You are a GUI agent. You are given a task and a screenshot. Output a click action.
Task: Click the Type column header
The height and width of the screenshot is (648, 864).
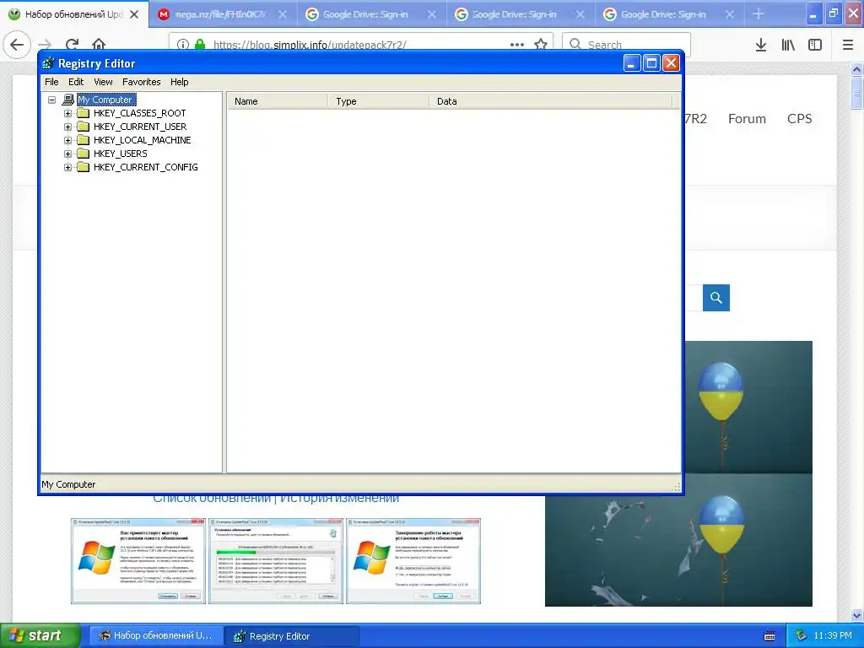point(379,101)
